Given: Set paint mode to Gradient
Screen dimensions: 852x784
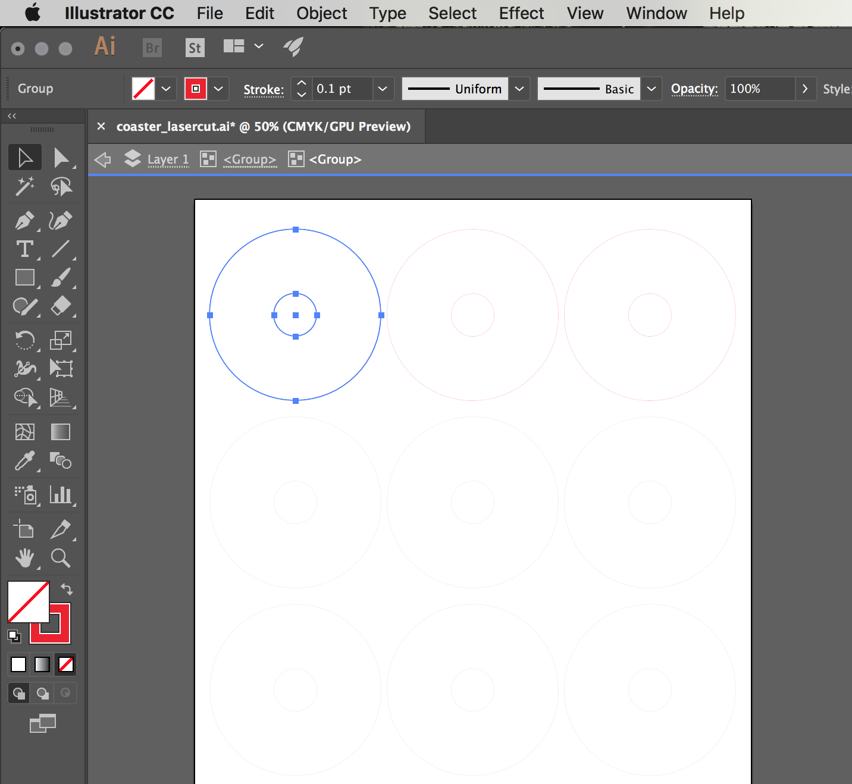Looking at the screenshot, I should click(x=42, y=664).
